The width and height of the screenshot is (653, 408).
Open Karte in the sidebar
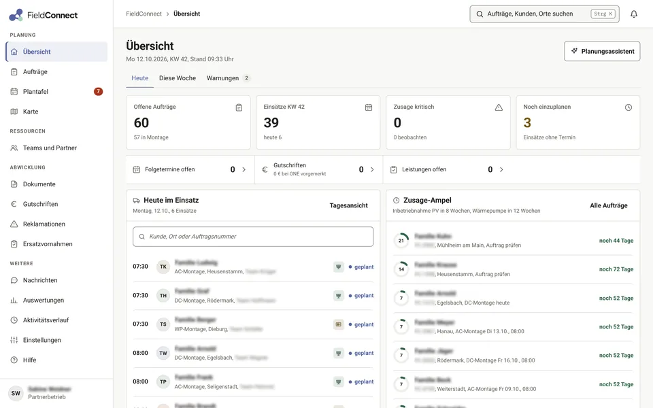tap(56, 112)
